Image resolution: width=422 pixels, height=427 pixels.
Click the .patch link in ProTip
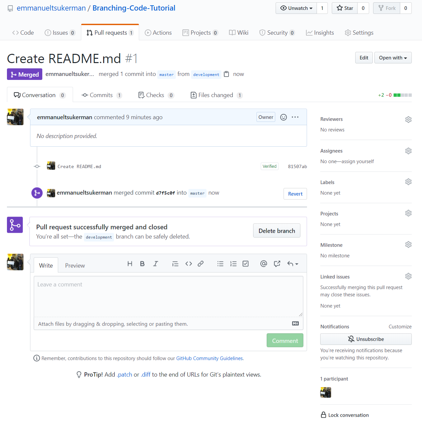[124, 374]
